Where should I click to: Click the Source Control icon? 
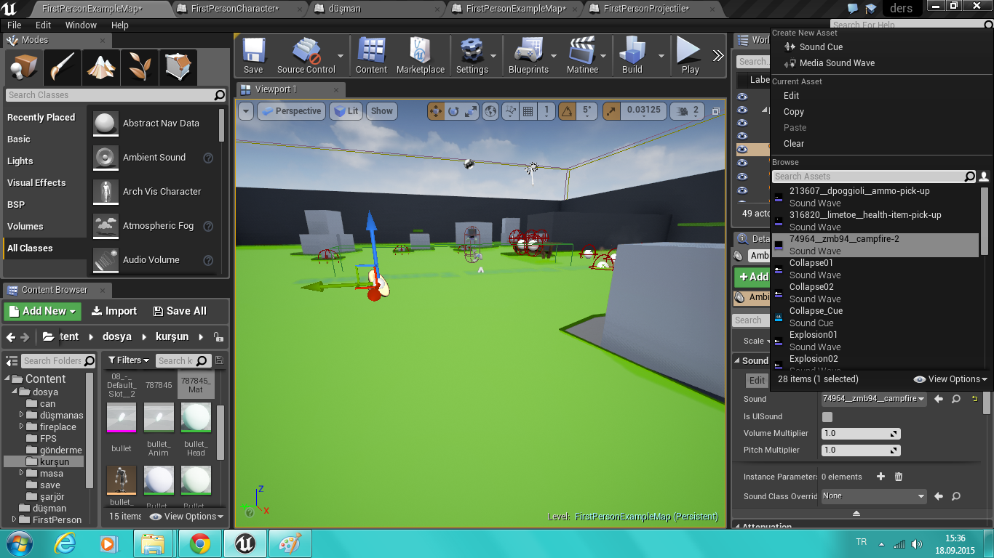(x=306, y=55)
